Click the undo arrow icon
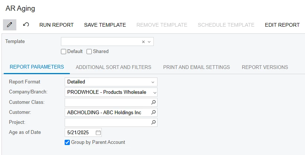 coord(26,25)
